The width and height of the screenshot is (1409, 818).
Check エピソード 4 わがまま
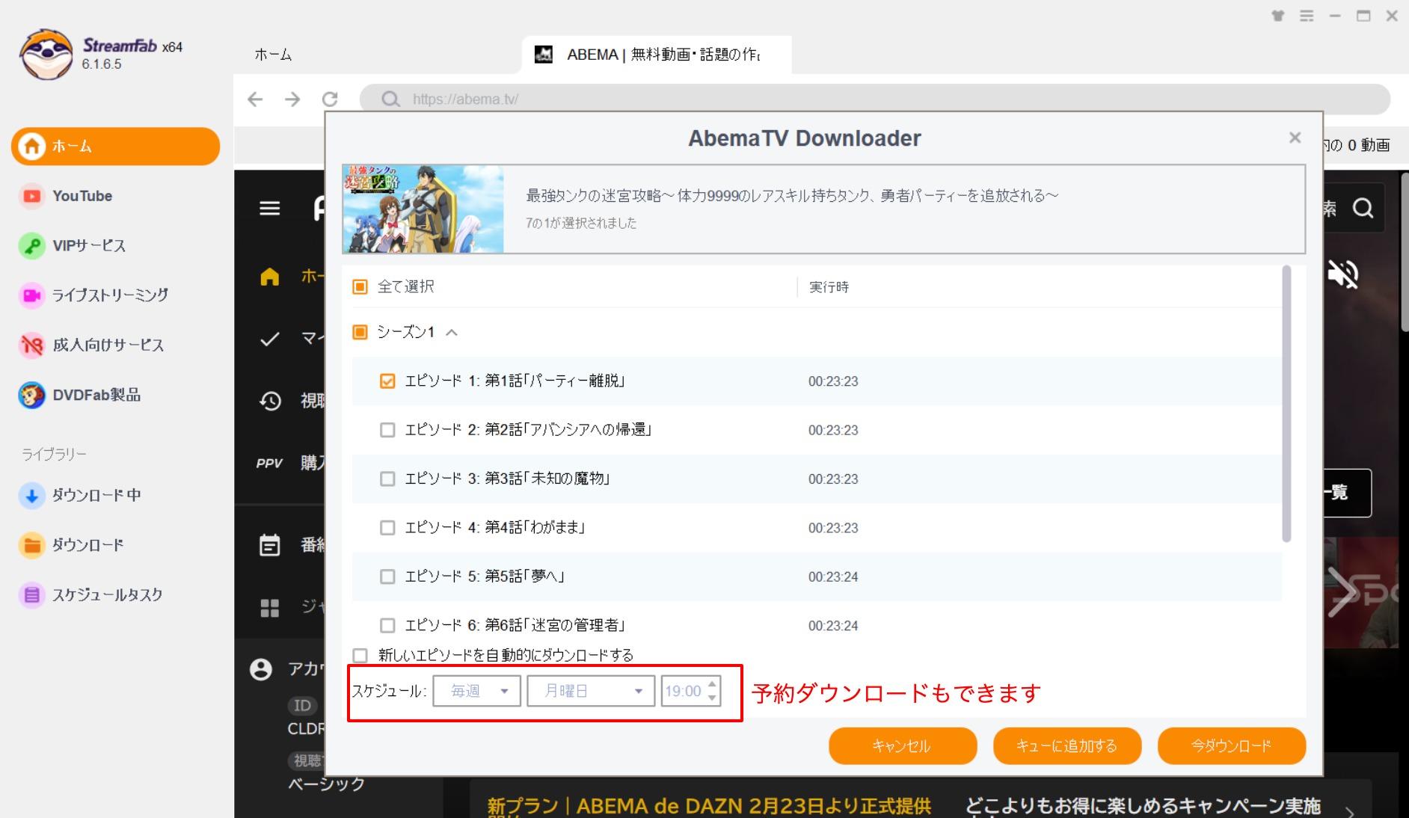click(387, 528)
